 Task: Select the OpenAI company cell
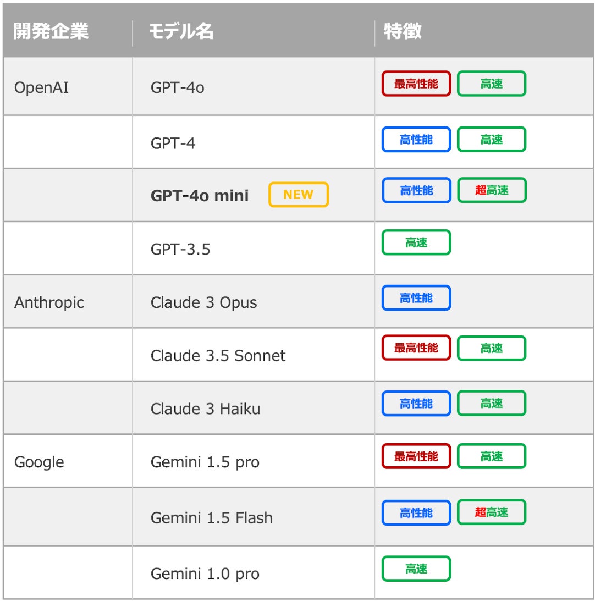point(42,87)
